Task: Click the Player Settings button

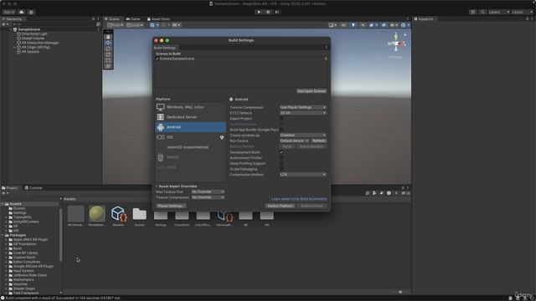Action: click(171, 206)
